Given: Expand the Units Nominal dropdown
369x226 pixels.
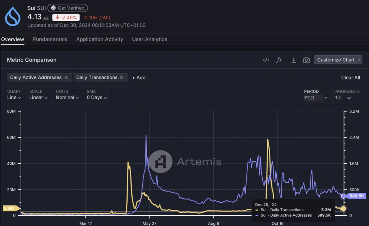Looking at the screenshot, I should click(67, 97).
